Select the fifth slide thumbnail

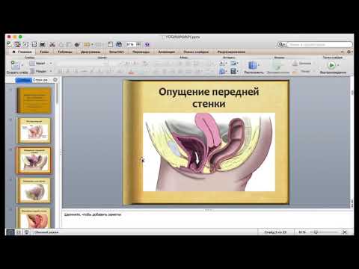pyautogui.click(x=34, y=217)
